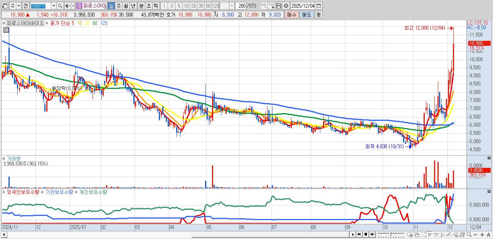The image size is (493, 239).
Task: Stop the chart replay
Action: point(366,234)
